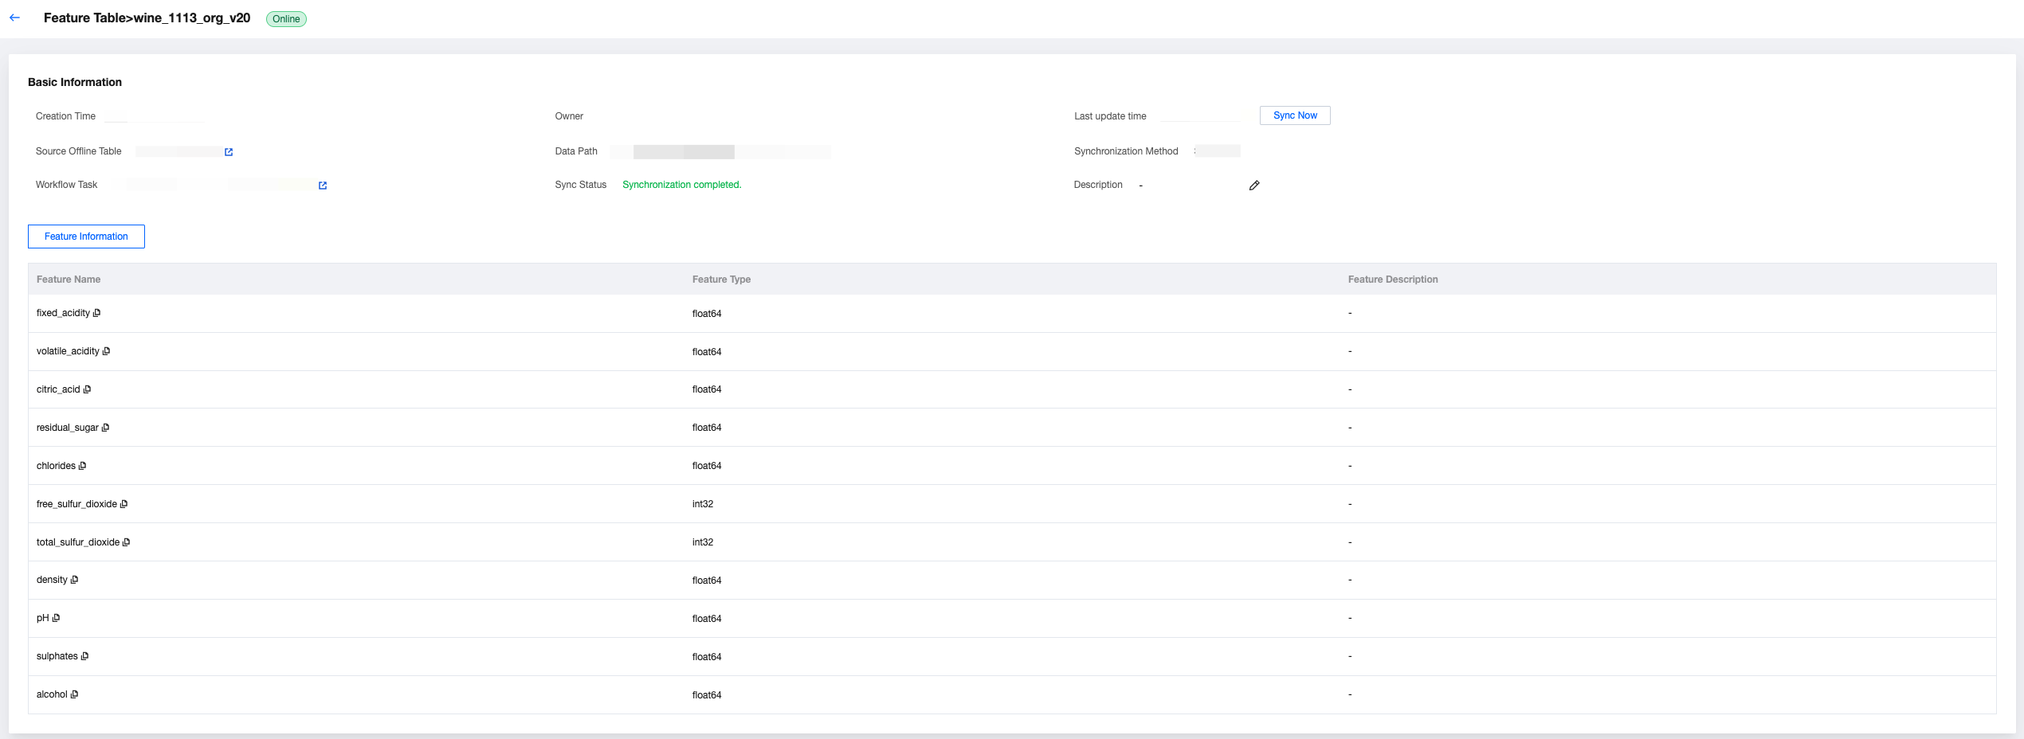Edit the Description with pencil icon

(1254, 186)
